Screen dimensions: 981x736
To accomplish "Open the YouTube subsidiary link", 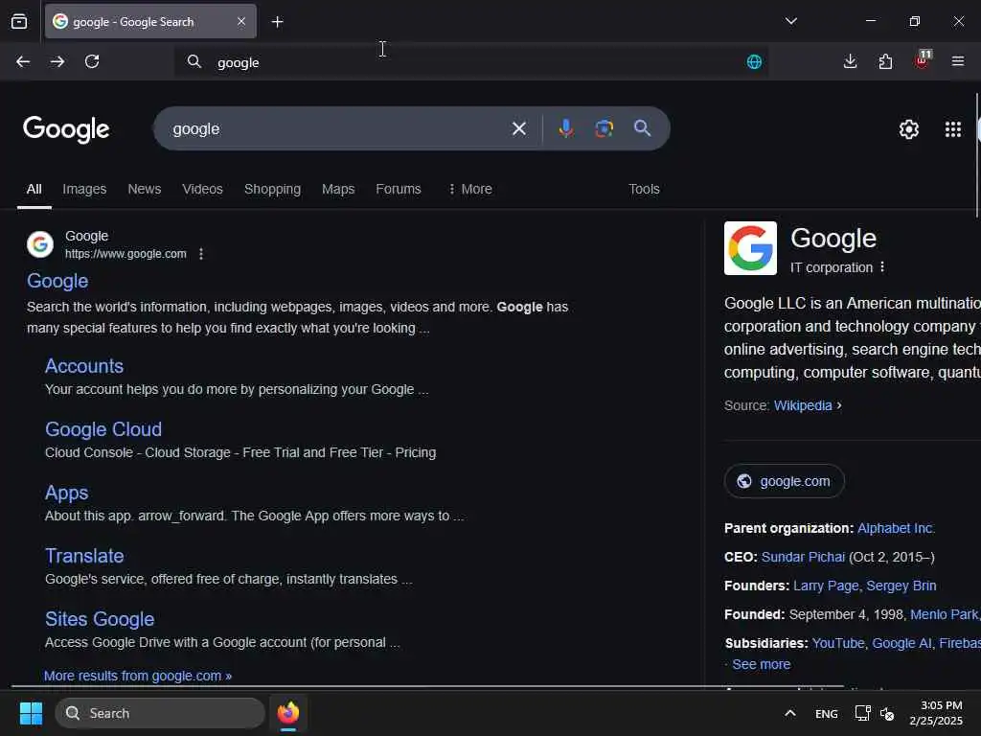I will click(838, 643).
